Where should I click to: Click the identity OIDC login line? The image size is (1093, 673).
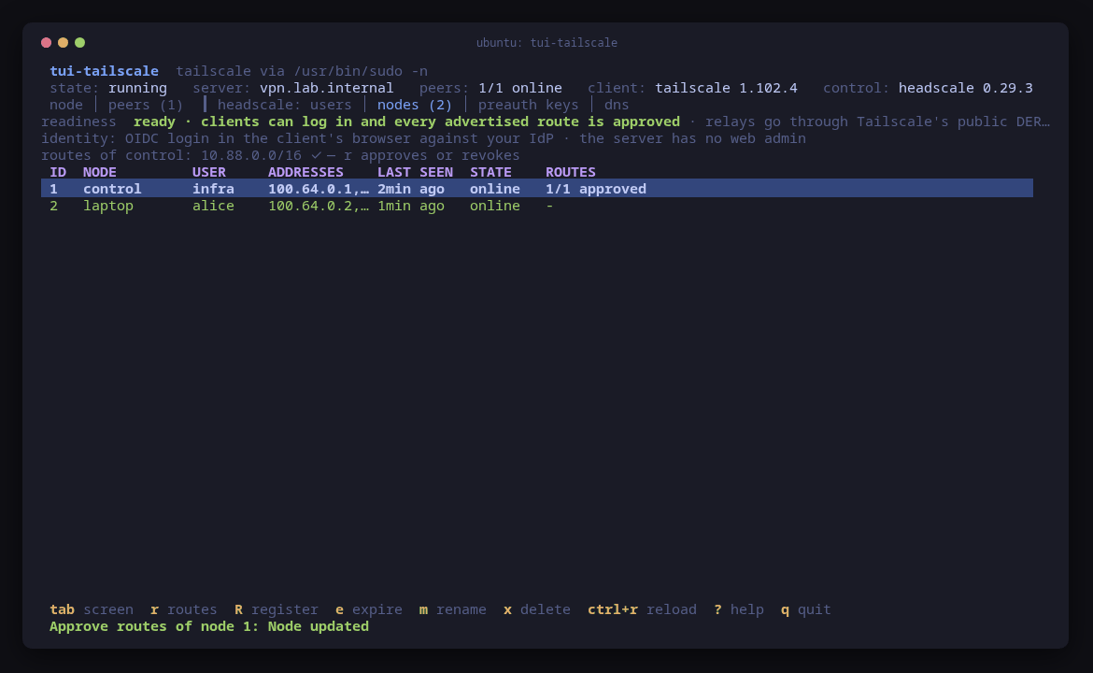point(423,138)
